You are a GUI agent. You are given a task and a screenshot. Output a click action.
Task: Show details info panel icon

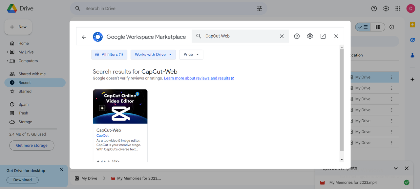(392, 27)
